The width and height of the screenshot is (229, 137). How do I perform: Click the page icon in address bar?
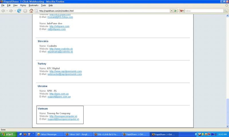point(37,11)
